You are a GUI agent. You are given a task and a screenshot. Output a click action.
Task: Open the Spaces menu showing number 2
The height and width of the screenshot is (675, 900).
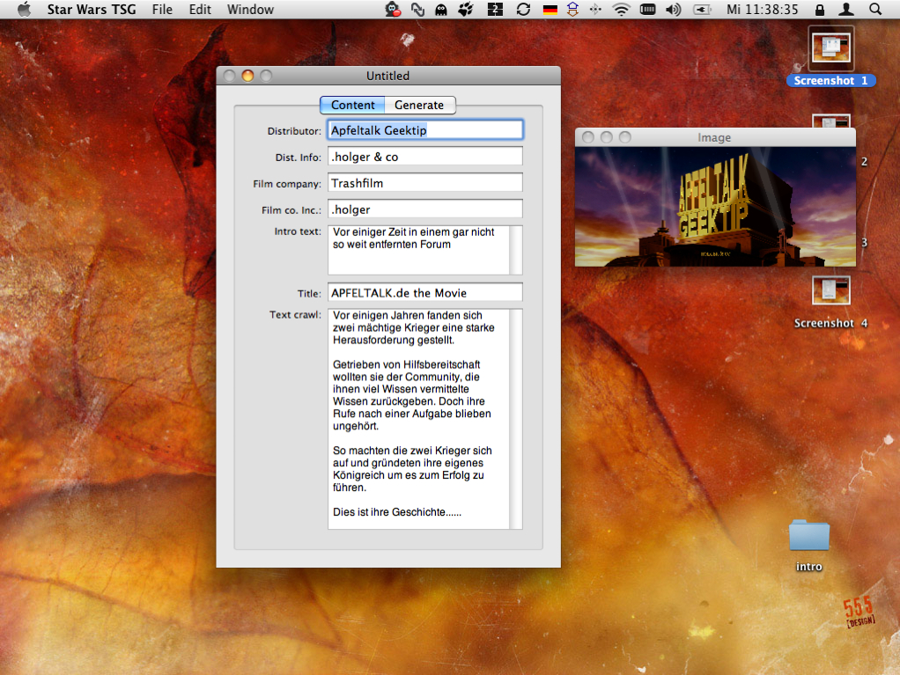pyautogui.click(x=495, y=9)
